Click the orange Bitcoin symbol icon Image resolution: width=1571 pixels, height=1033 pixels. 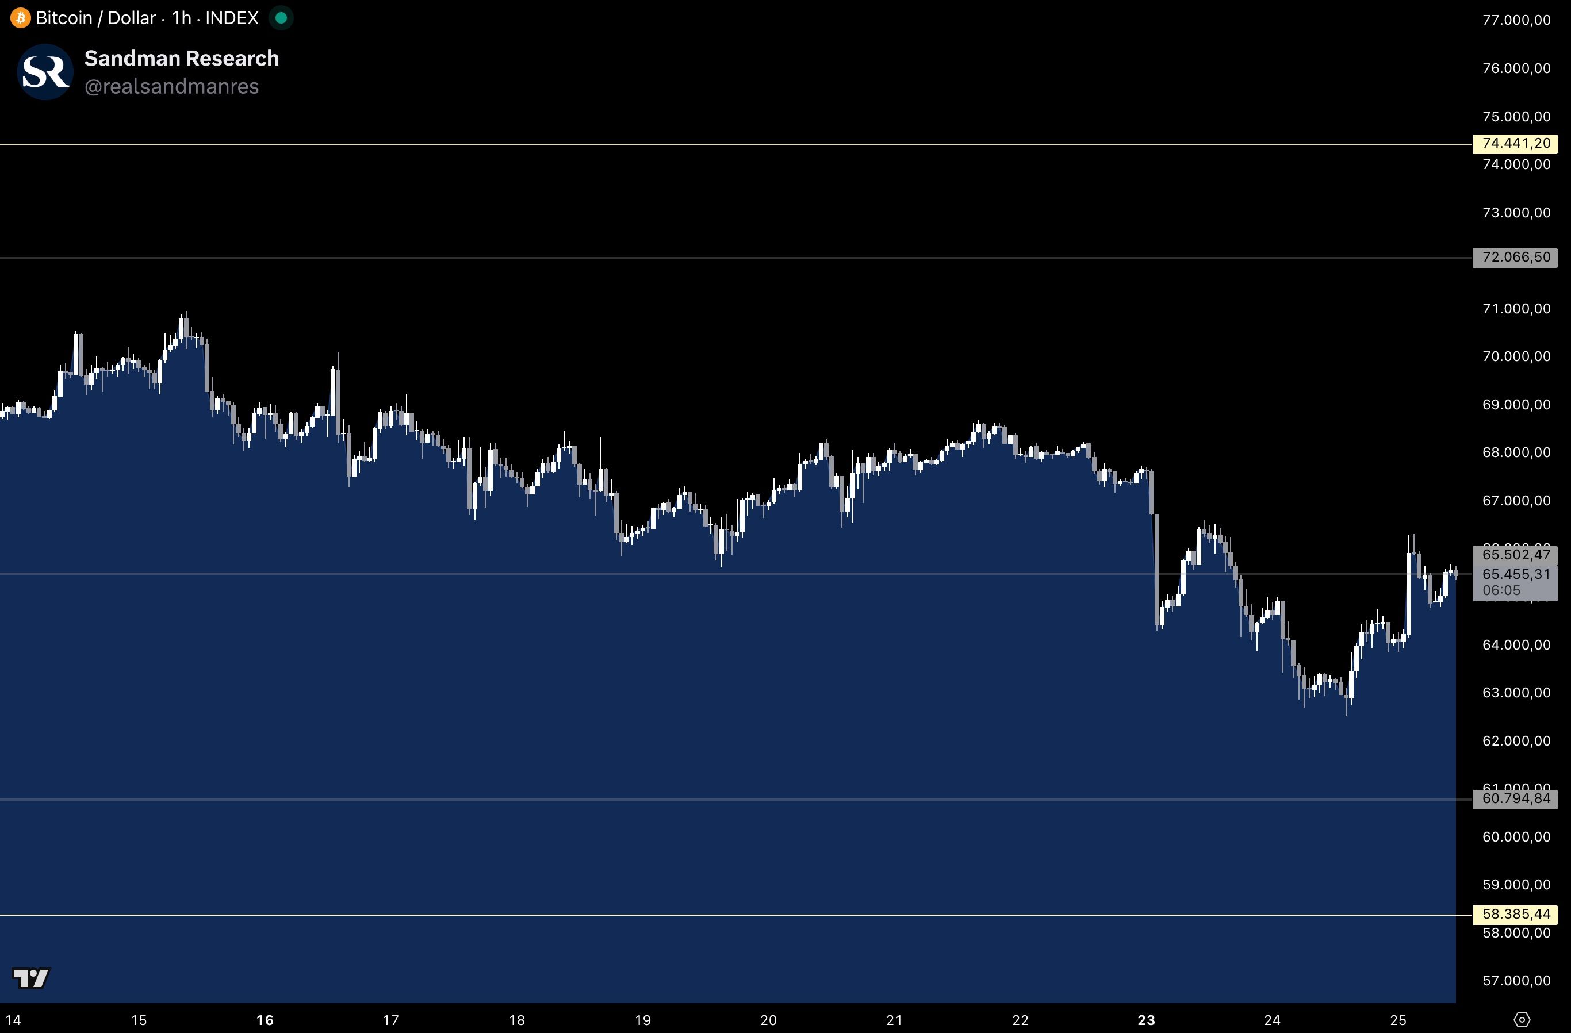[x=20, y=18]
